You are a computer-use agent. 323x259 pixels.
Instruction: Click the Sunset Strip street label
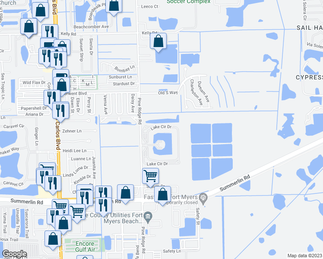pos(81,50)
